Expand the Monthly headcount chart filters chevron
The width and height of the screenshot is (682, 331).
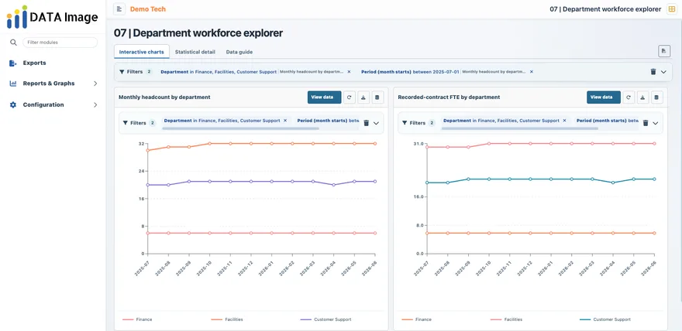tap(376, 123)
